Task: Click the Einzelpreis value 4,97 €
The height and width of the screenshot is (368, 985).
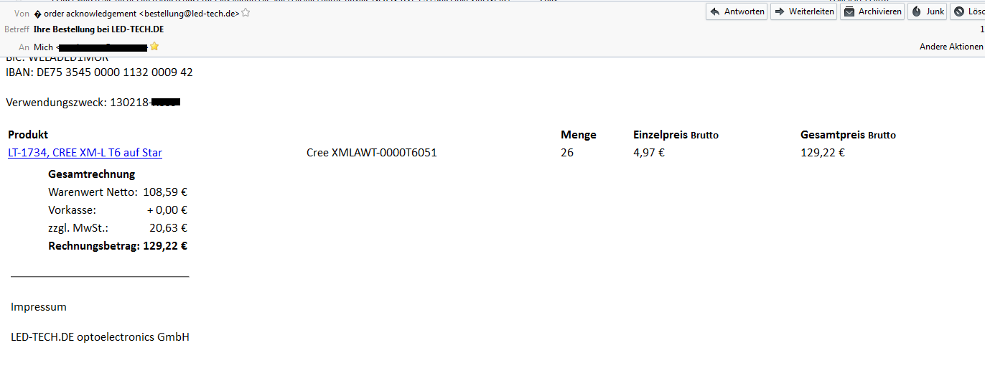Action: coord(649,153)
